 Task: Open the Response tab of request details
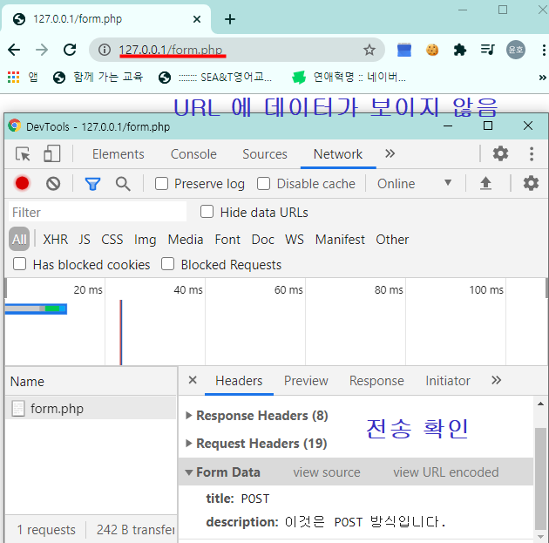click(376, 381)
